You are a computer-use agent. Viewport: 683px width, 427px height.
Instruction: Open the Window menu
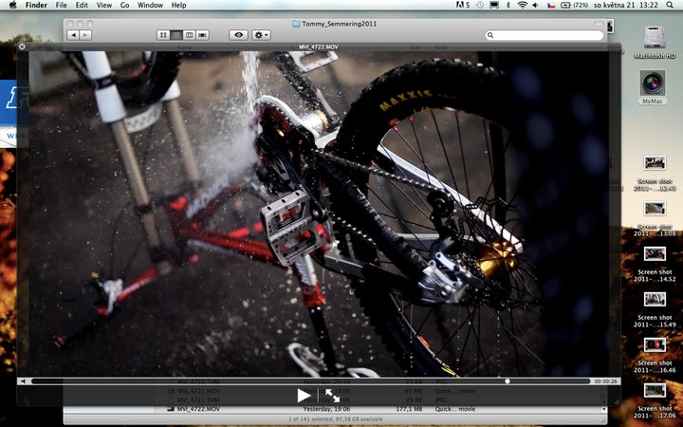(150, 6)
